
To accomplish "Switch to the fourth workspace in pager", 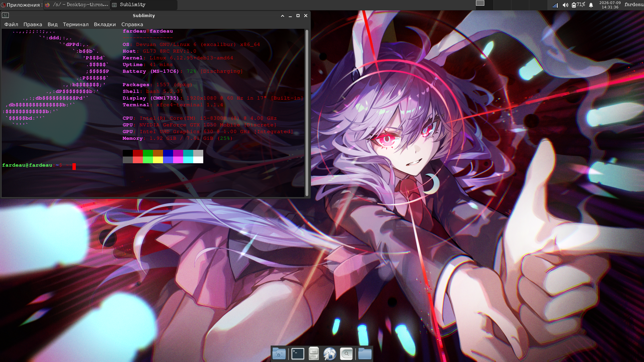I will pos(538,5).
